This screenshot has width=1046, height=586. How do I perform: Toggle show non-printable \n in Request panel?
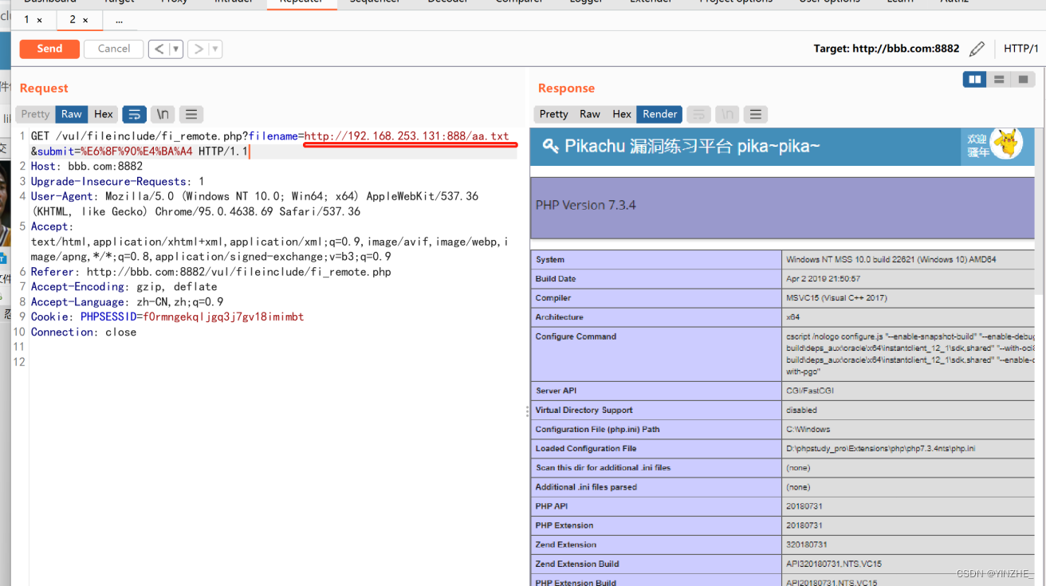(x=163, y=114)
